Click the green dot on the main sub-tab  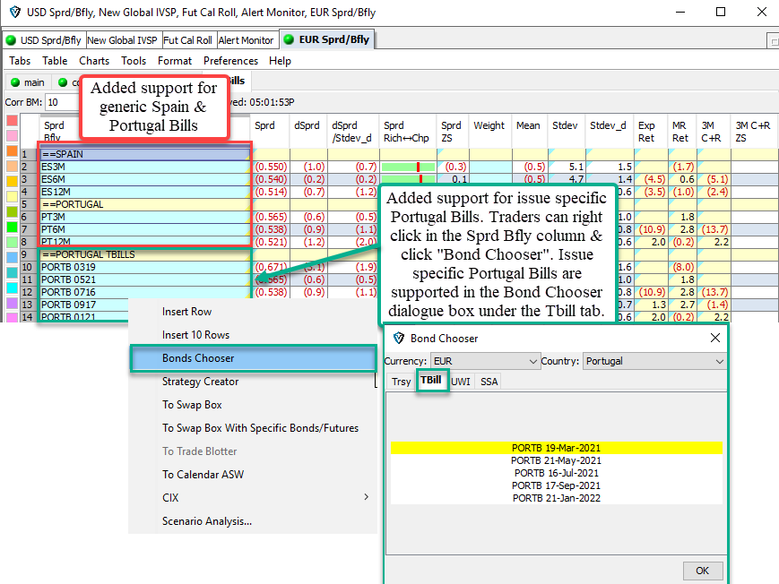tap(15, 82)
